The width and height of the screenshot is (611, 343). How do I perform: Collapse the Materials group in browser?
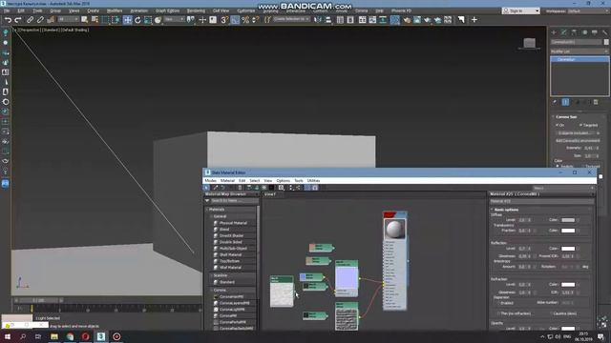pyautogui.click(x=207, y=210)
